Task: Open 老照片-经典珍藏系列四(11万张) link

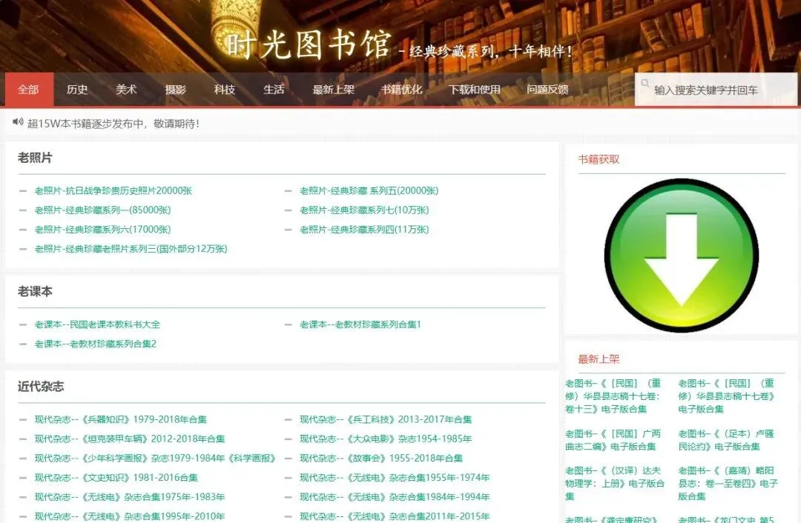Action: tap(364, 229)
